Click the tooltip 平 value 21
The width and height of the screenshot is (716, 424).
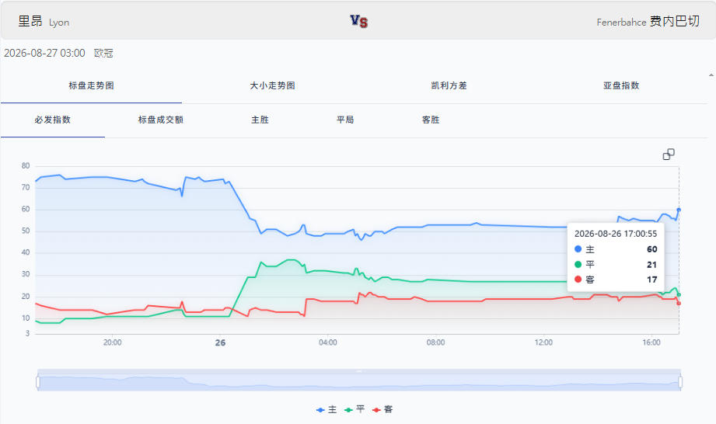pos(651,265)
